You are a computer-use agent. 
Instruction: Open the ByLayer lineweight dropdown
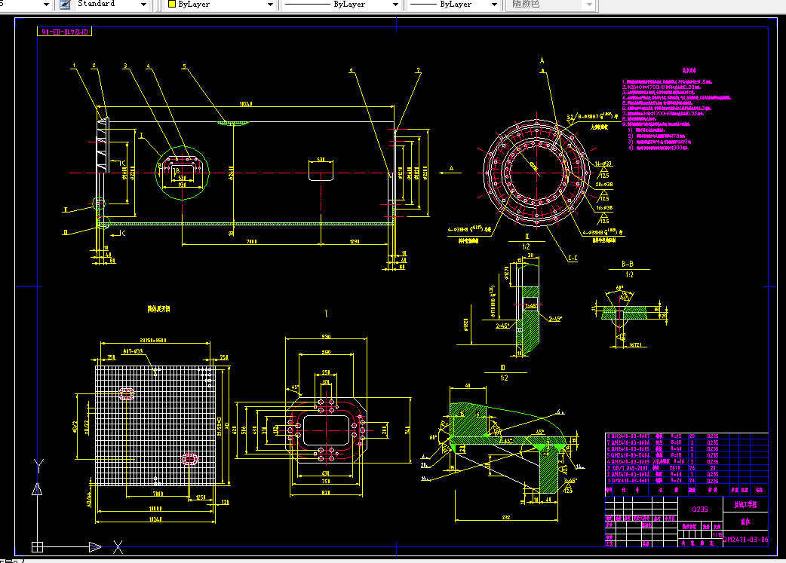point(453,5)
